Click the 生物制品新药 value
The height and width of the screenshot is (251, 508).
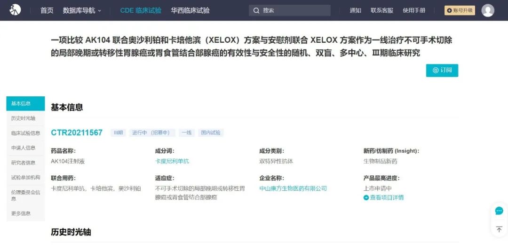[x=381, y=161]
